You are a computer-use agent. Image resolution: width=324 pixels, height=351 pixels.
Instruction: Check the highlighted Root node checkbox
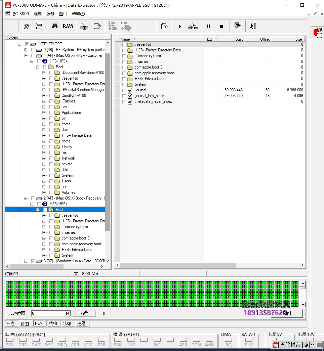pos(45,210)
